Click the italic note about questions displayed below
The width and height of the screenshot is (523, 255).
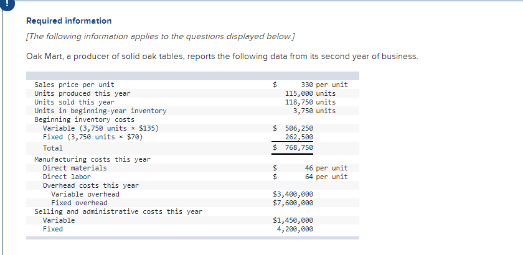tap(161, 36)
